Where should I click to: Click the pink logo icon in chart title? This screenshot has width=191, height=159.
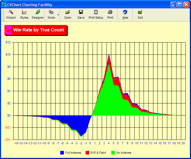pyautogui.click(x=9, y=30)
